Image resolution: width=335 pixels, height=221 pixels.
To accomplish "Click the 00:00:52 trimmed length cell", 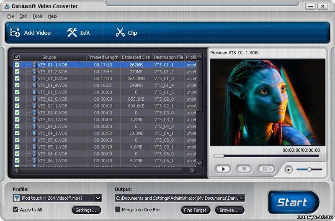I will (103, 133).
